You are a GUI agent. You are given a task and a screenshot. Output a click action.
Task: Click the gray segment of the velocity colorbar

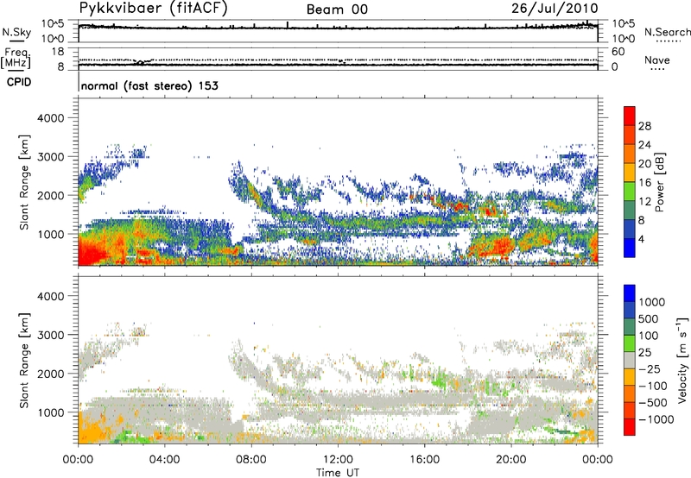point(630,361)
